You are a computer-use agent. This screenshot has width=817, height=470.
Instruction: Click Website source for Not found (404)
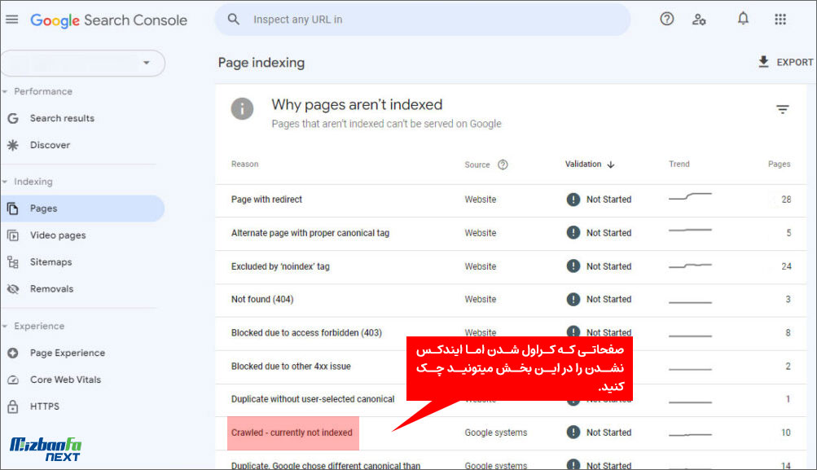pyautogui.click(x=481, y=300)
